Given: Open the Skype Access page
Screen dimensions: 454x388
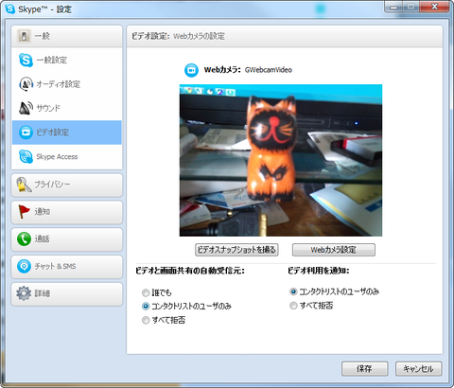Looking at the screenshot, I should pos(67,157).
